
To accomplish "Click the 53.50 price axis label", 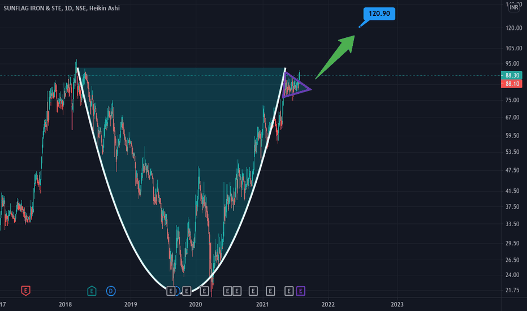I will 512,152.
